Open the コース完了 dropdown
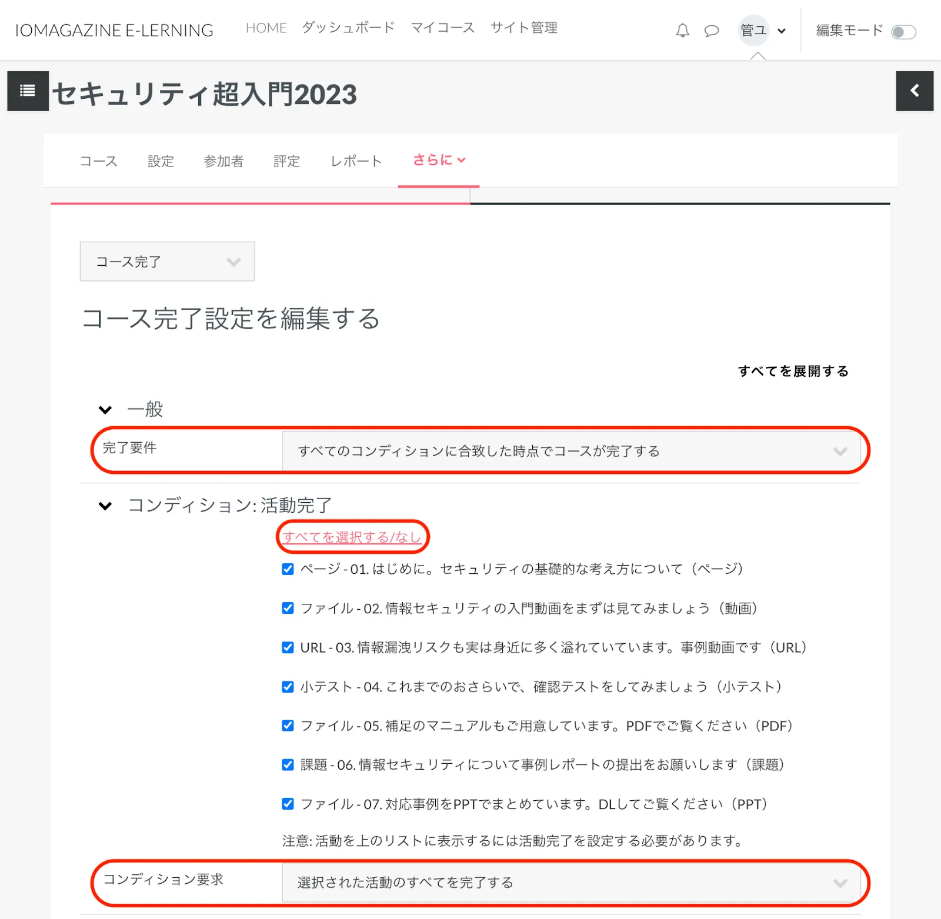Viewport: 941px width, 919px height. (x=167, y=262)
